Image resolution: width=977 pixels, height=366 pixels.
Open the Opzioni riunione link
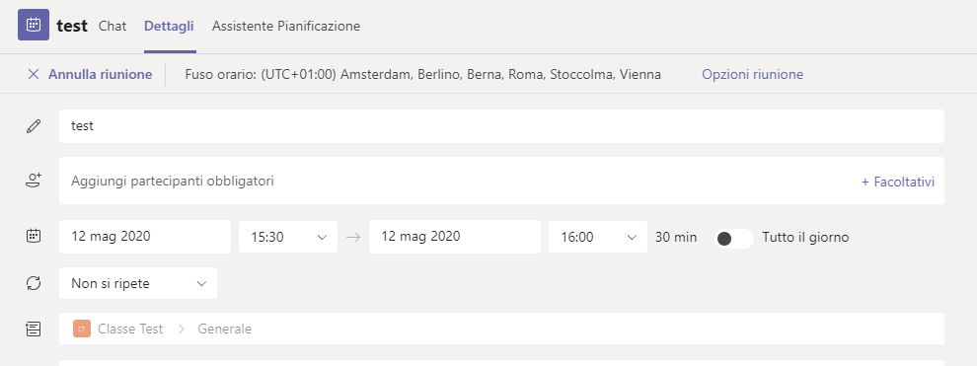tap(753, 74)
